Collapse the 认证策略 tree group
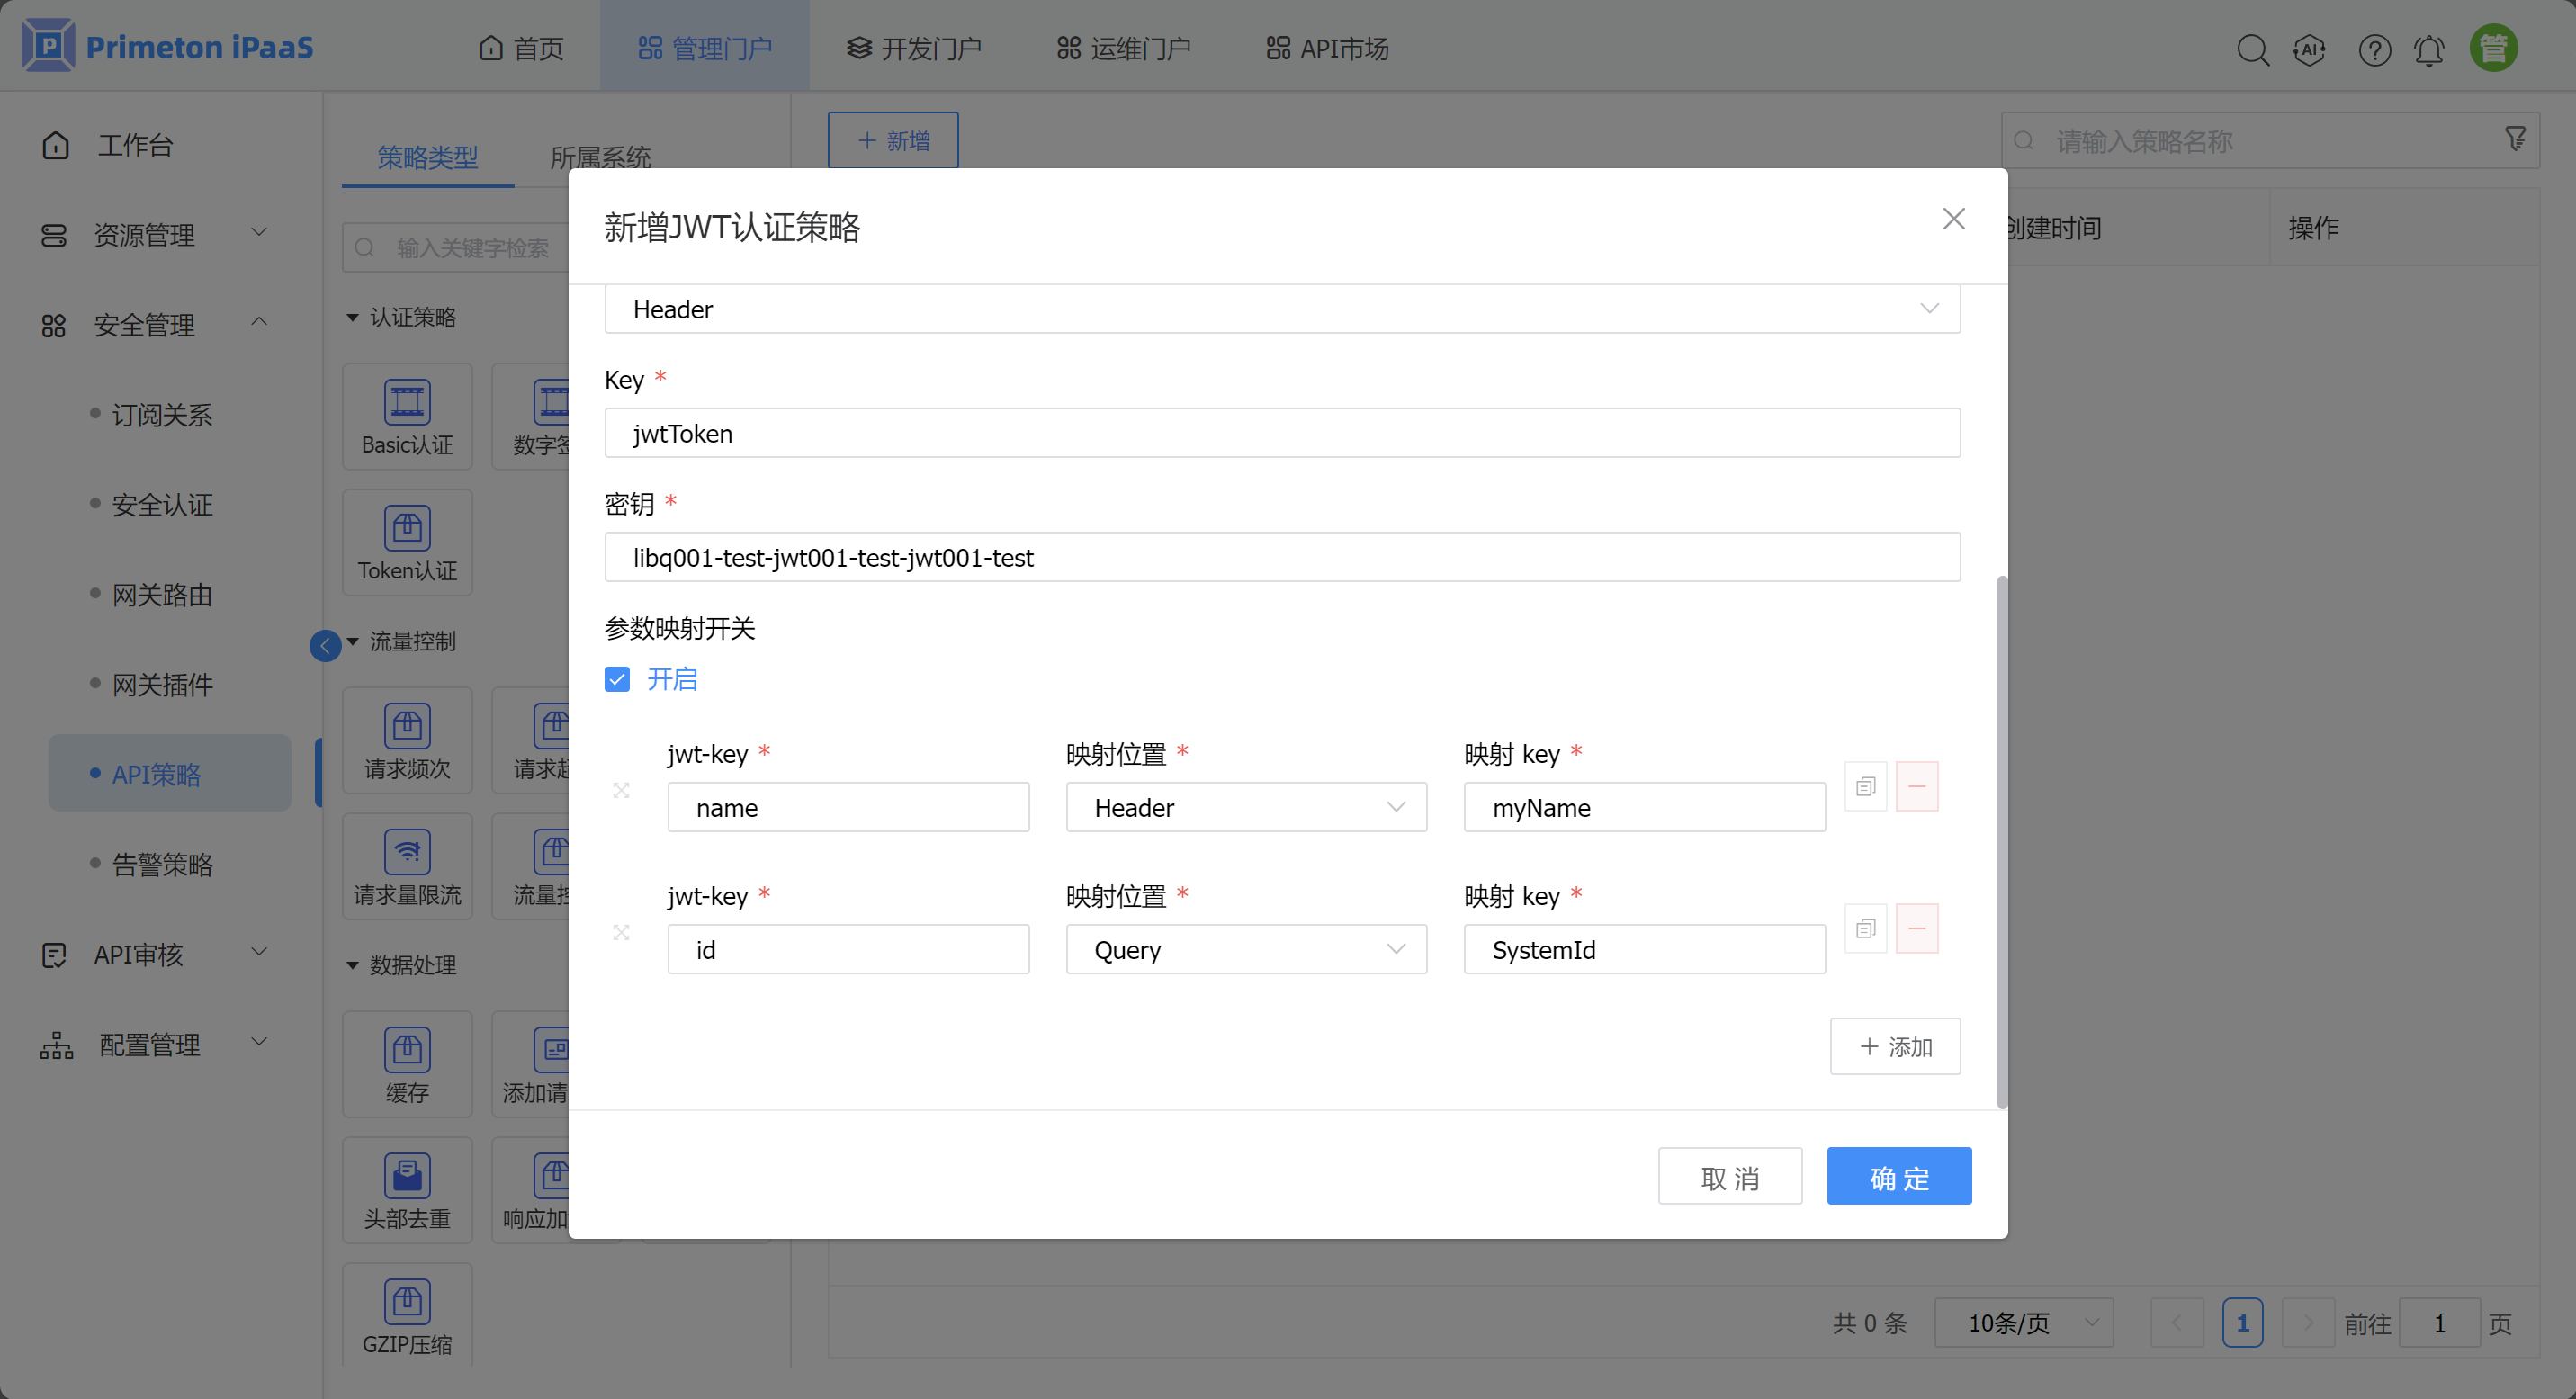 352,318
